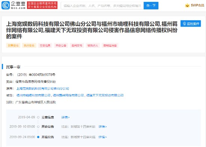Image resolution: width=206 pixels, height=147 pixels.
Task: Open the Qcc.com logo homepage
Action: (13, 5)
